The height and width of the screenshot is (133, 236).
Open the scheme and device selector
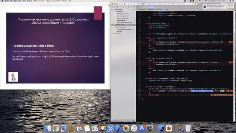coord(141,4)
